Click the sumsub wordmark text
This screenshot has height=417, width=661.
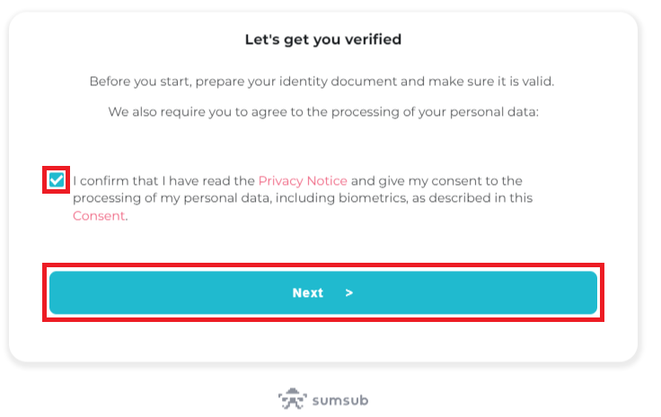(340, 400)
